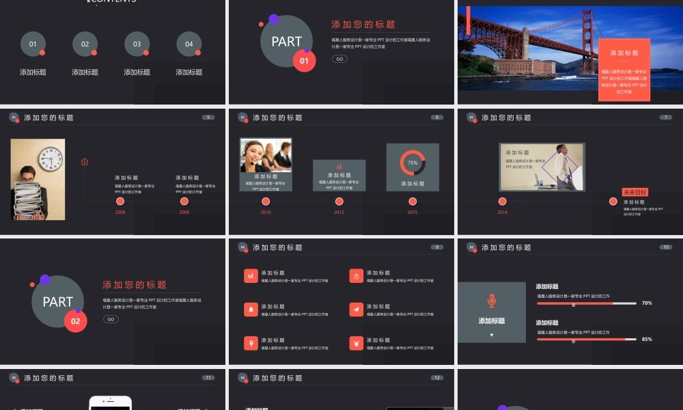Viewport: 683px width, 410px height.
Task: Click the 75% donut chart
Action: pos(413,163)
